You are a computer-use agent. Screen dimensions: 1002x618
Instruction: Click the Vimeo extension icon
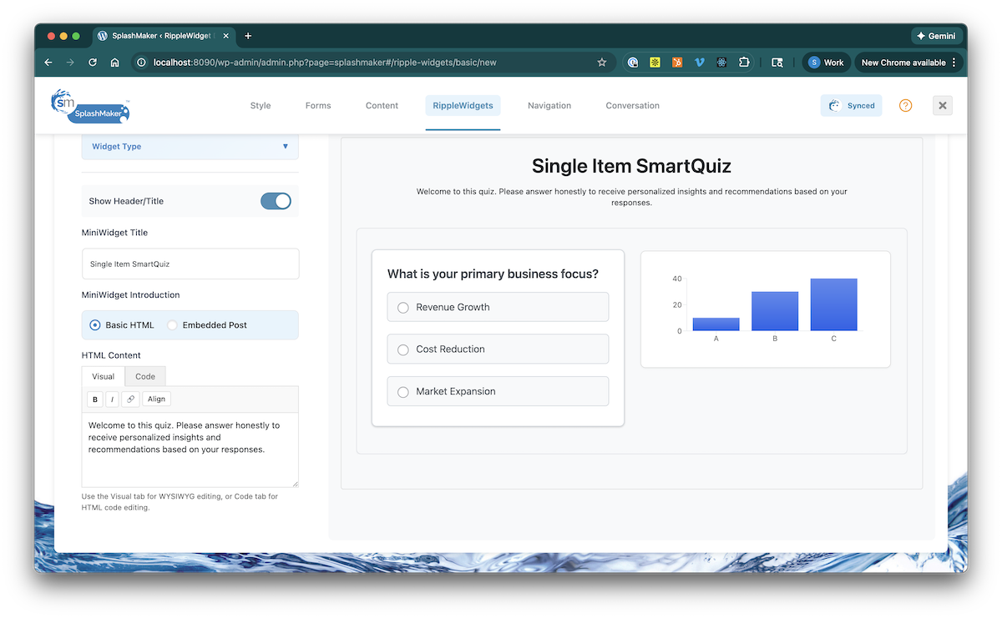tap(700, 63)
